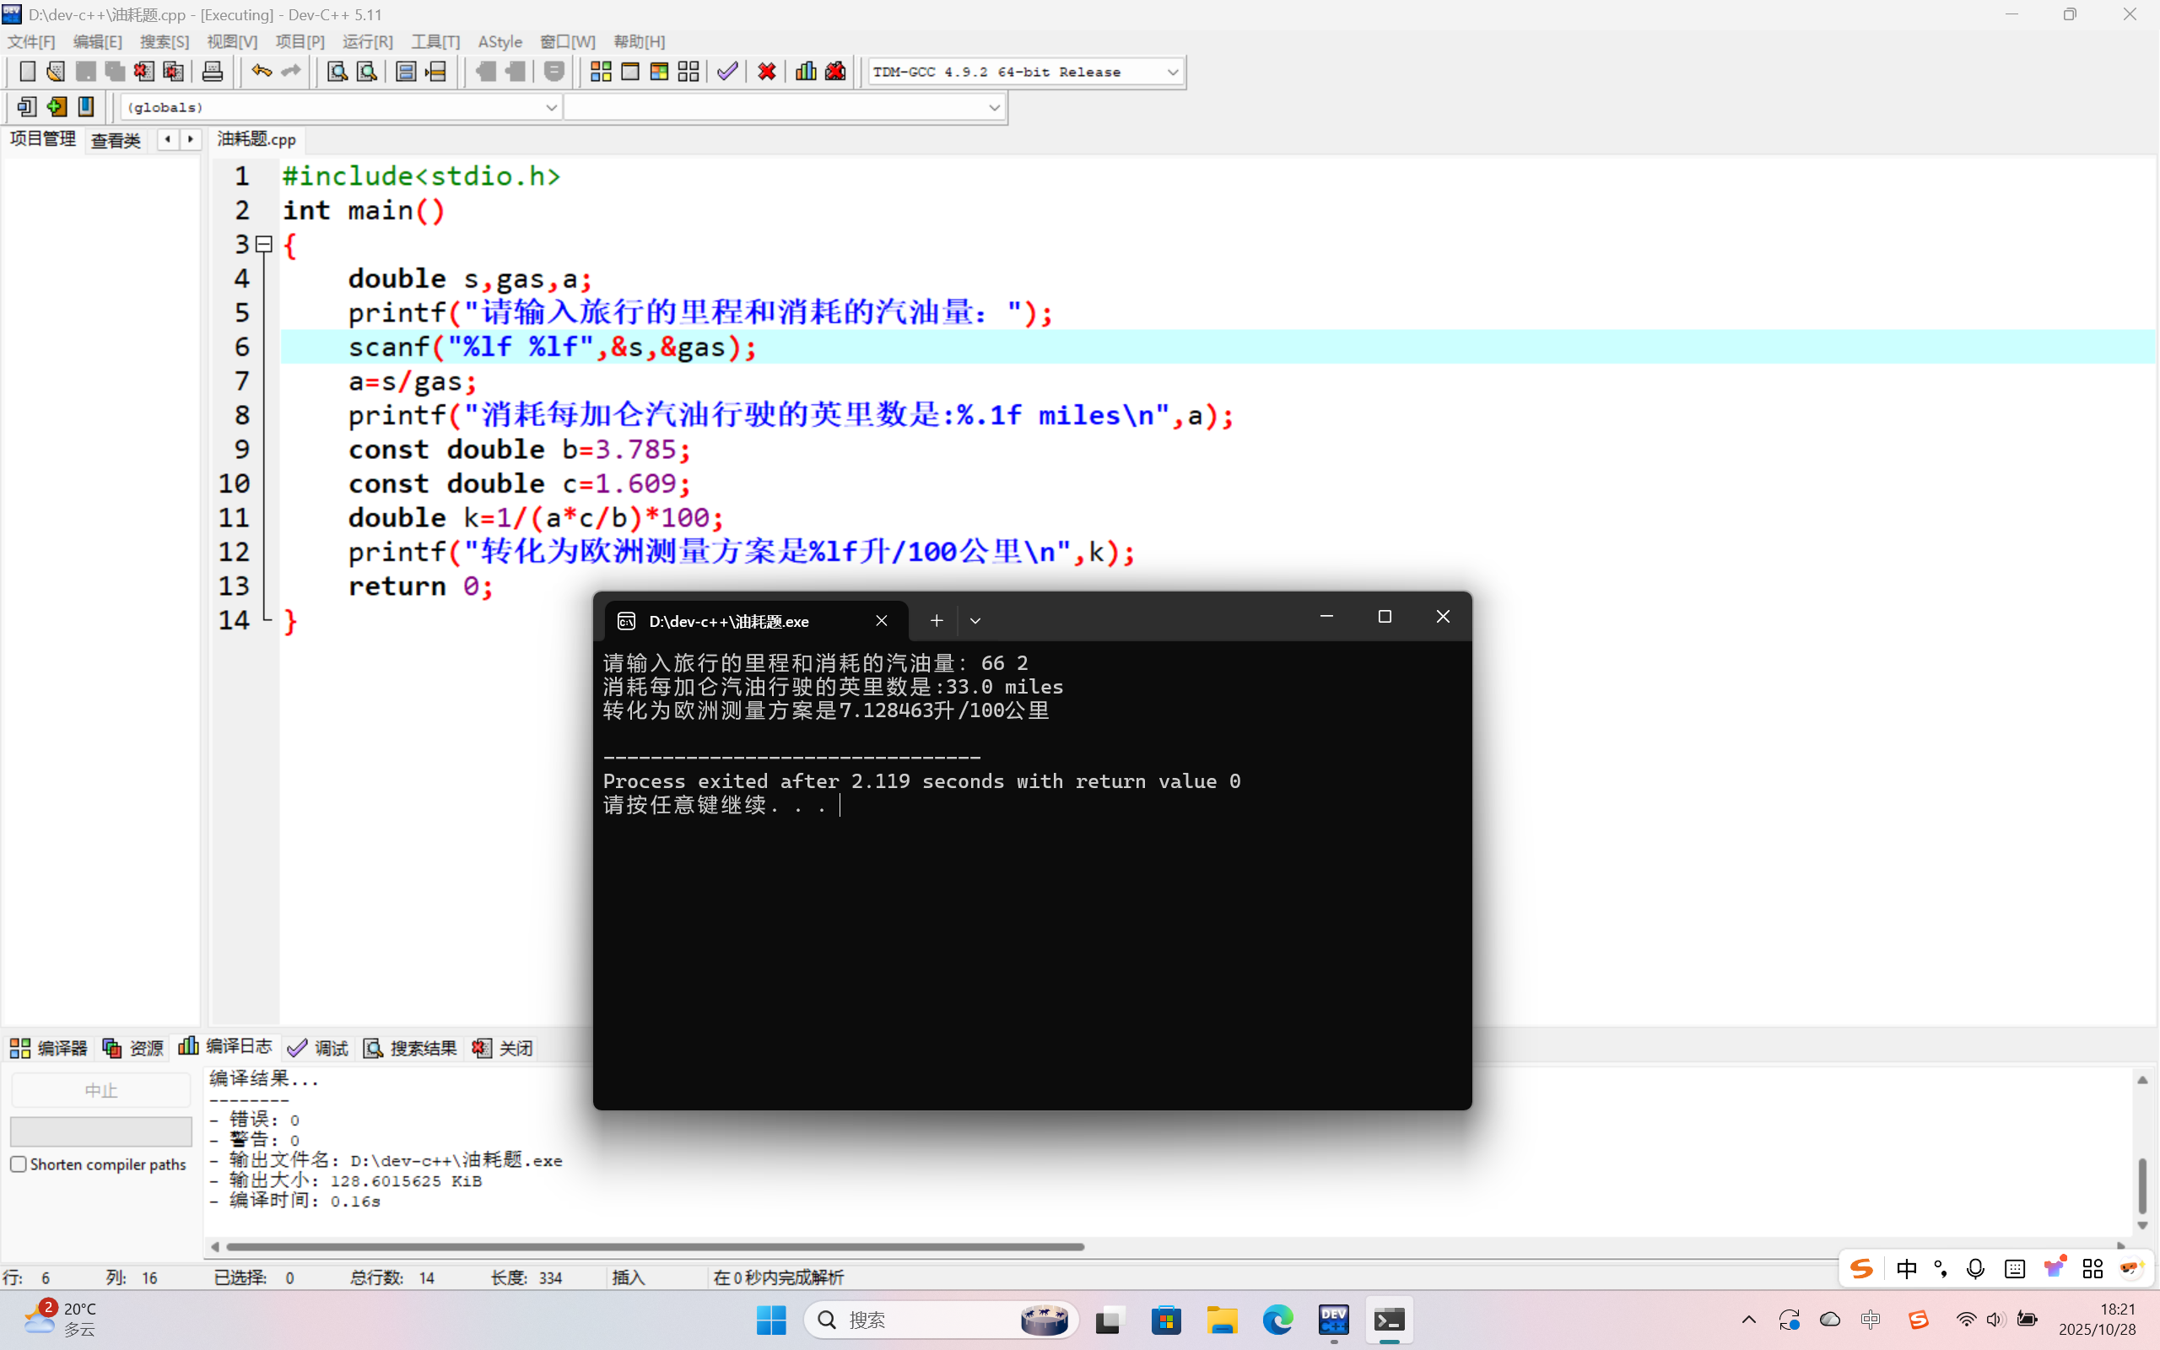Collapse the code fold at line 3
2160x1350 pixels.
point(263,244)
